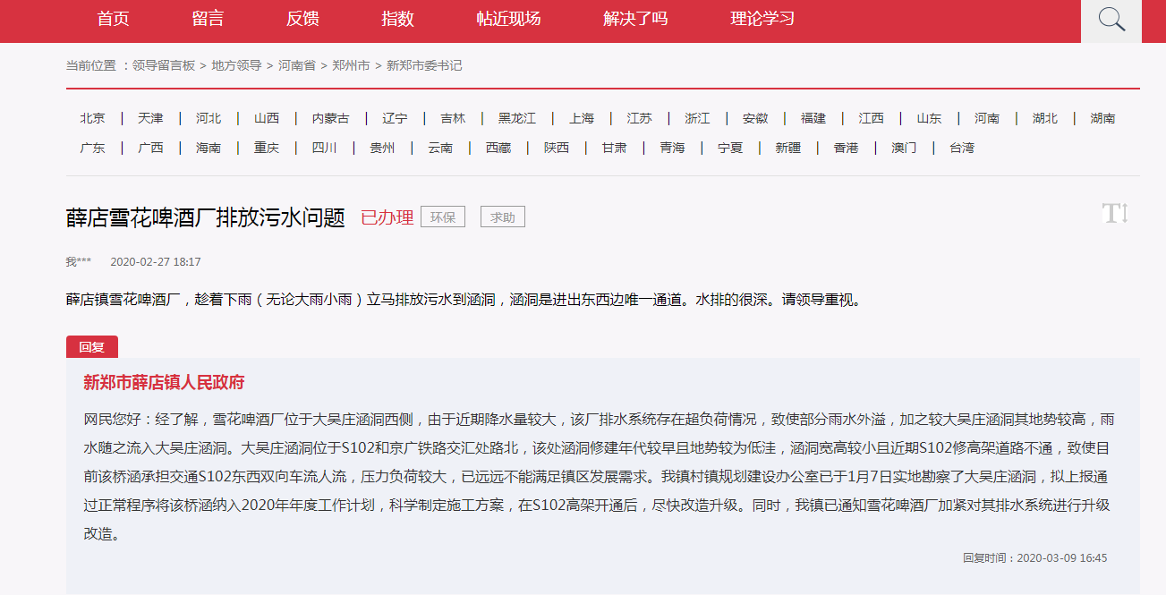This screenshot has height=595, width=1166.
Task: Select the 海南 region link
Action: [x=209, y=148]
